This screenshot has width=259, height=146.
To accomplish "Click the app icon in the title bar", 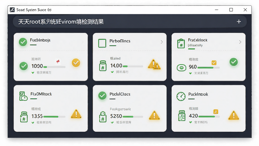I will point(12,10).
